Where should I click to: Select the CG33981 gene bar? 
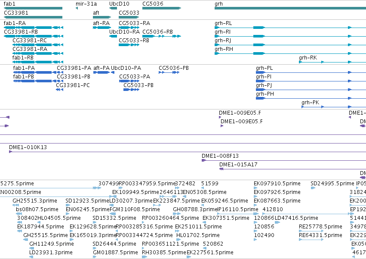pos(33,17)
